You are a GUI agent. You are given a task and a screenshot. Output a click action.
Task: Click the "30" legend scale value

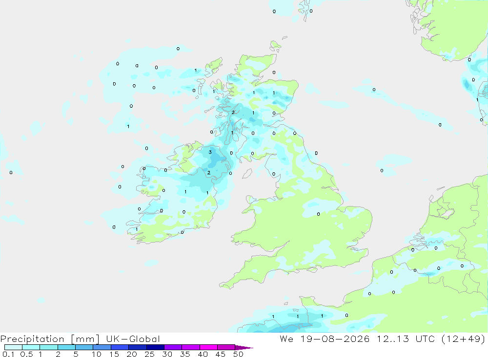pos(167,354)
